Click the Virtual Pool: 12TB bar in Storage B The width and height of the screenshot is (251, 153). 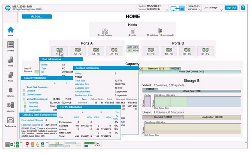click(192, 91)
